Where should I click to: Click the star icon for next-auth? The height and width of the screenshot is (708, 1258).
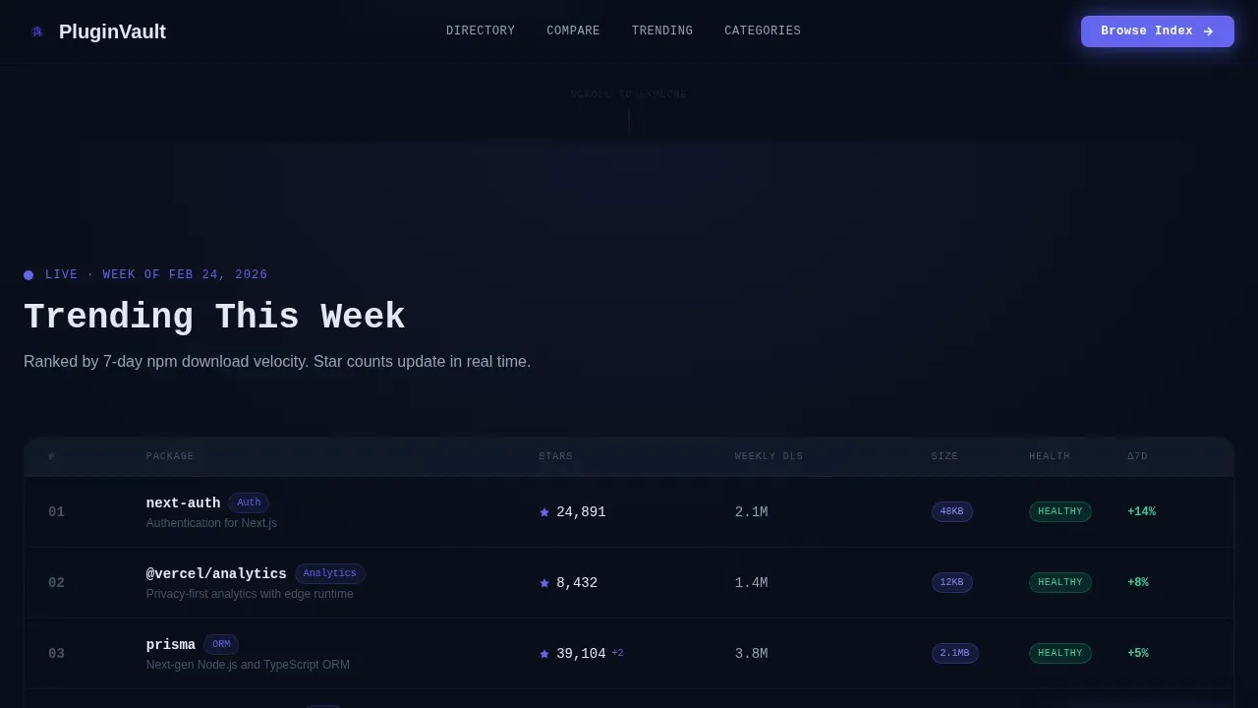pos(544,512)
